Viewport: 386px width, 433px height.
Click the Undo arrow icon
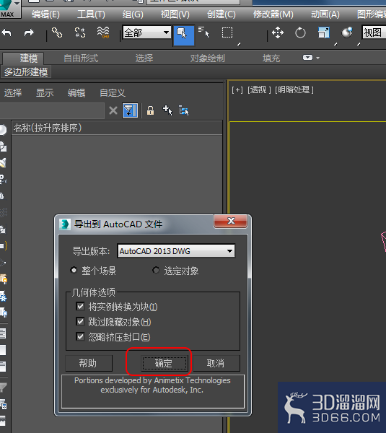click(6, 33)
